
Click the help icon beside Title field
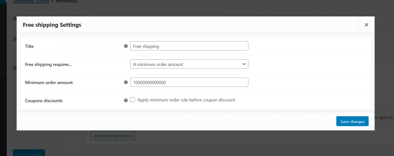pyautogui.click(x=126, y=46)
